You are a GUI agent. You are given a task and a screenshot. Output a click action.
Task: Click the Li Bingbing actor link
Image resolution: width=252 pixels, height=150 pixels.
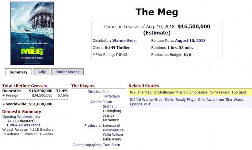(x=112, y=111)
